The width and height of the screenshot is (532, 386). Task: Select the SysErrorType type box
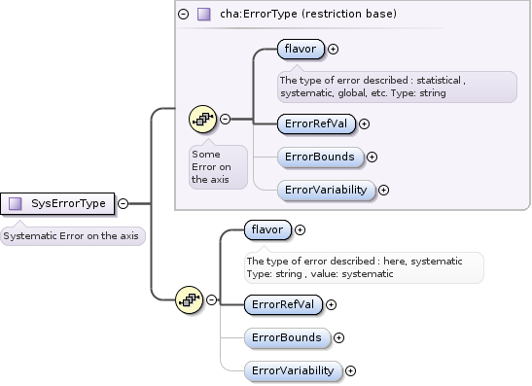point(57,203)
